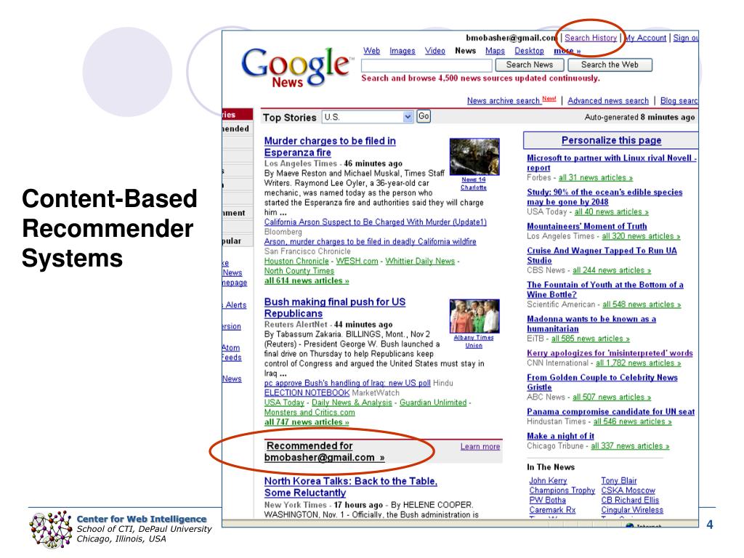Open Cruise And Wagner Tapped story

point(602,255)
